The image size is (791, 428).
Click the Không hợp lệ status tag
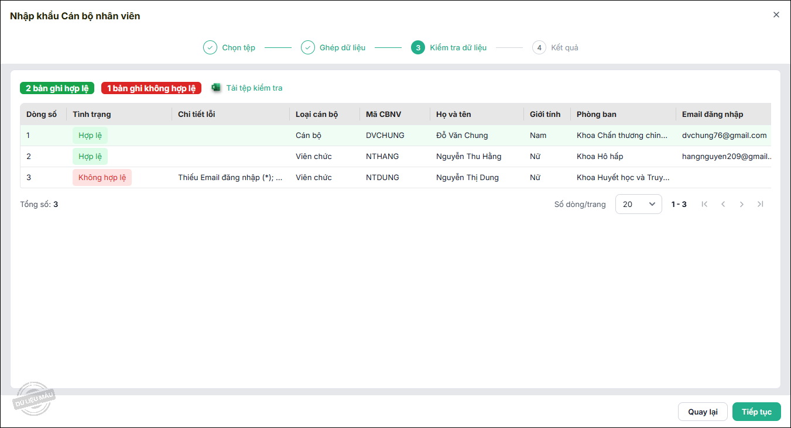(x=102, y=178)
